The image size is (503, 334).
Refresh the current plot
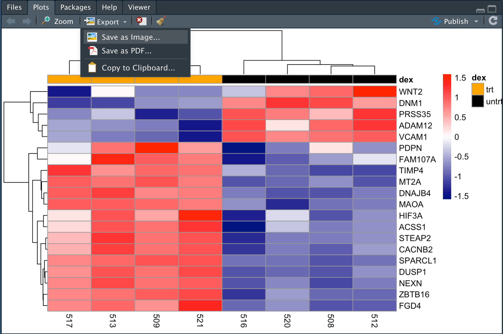493,21
